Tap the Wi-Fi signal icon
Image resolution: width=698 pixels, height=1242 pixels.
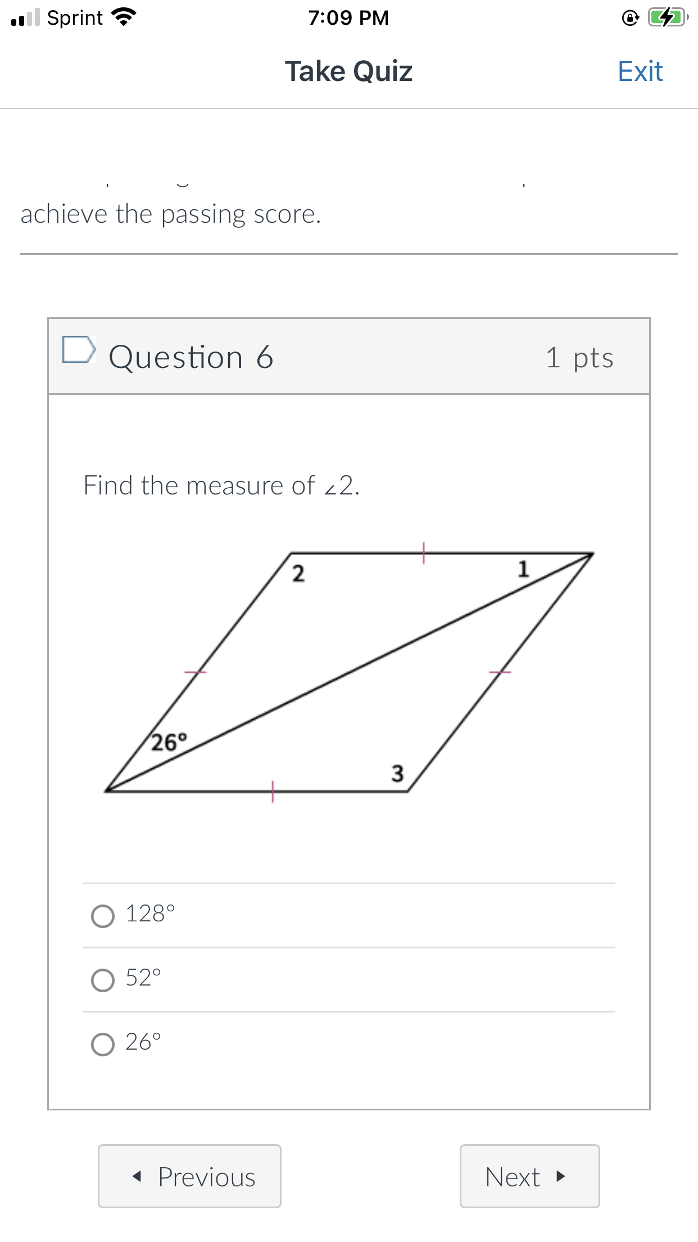pos(123,16)
